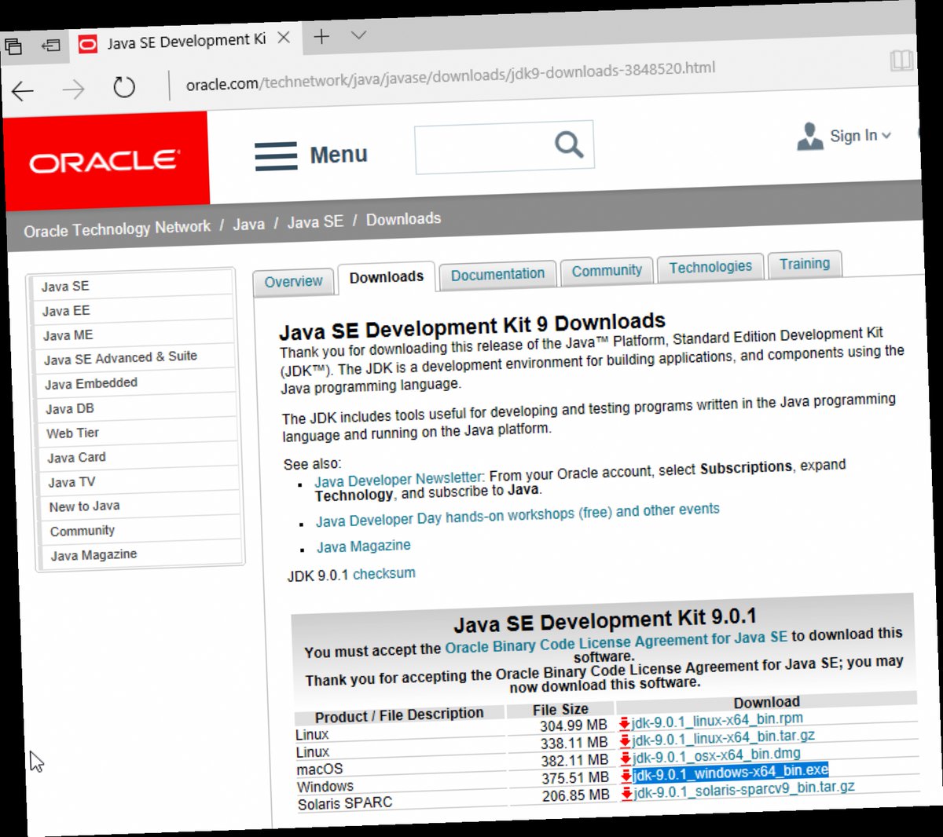Open Java SE breadcrumb link

pyautogui.click(x=315, y=222)
